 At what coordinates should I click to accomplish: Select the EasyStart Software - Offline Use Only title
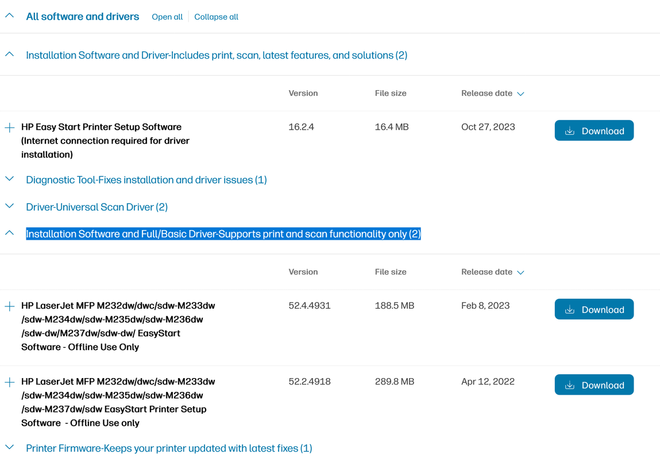point(118,326)
